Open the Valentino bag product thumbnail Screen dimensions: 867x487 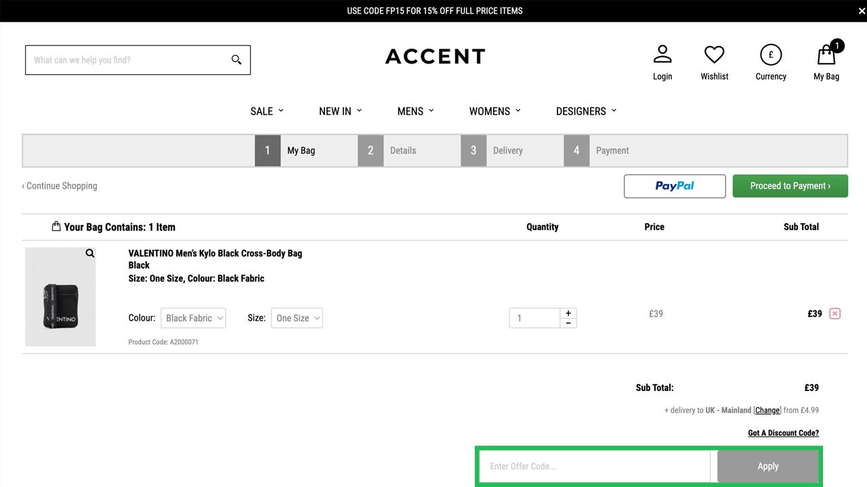point(60,297)
